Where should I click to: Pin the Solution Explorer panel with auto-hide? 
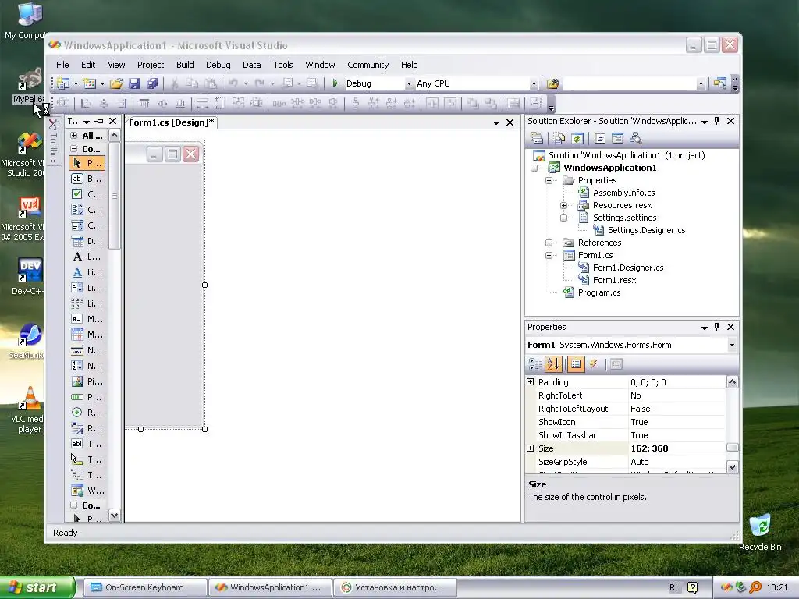(x=717, y=121)
